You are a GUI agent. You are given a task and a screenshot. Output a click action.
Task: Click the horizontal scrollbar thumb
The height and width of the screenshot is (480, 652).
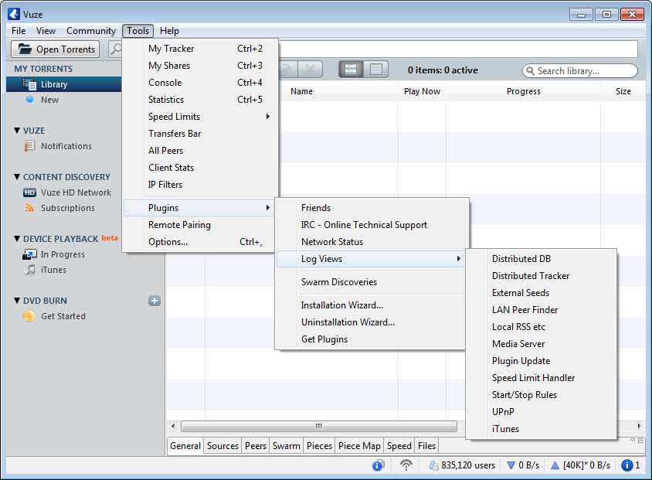point(319,426)
